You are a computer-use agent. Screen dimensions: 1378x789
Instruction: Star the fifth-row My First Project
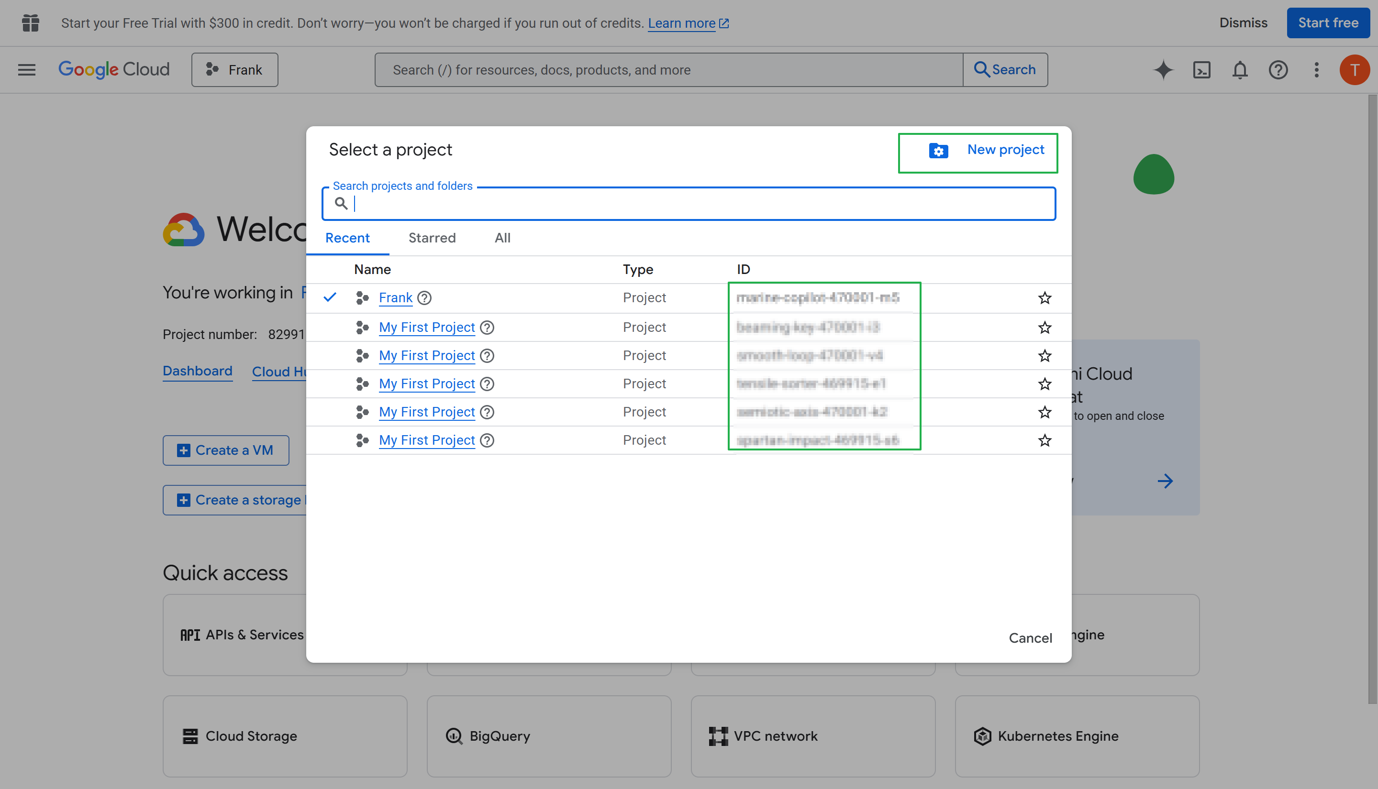click(x=1045, y=412)
